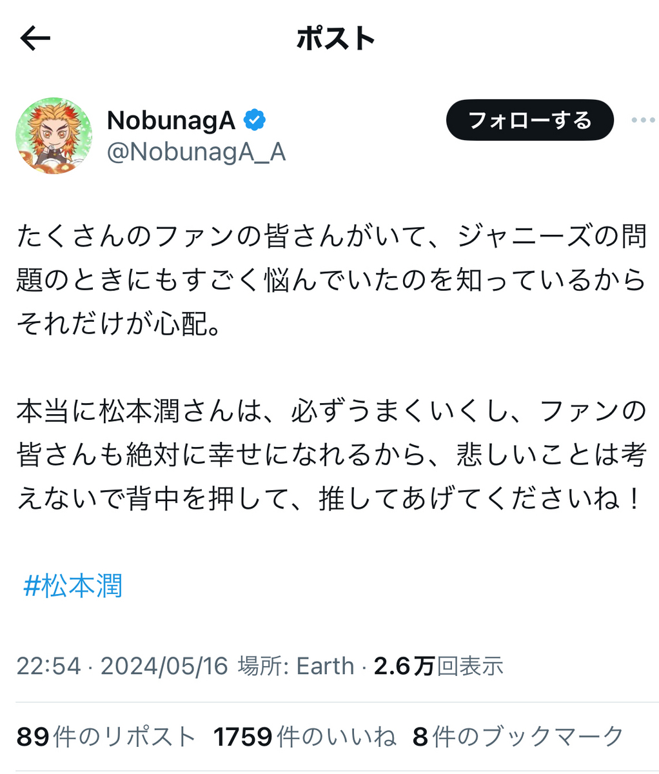Open the 8件のブックマーク count

(518, 737)
